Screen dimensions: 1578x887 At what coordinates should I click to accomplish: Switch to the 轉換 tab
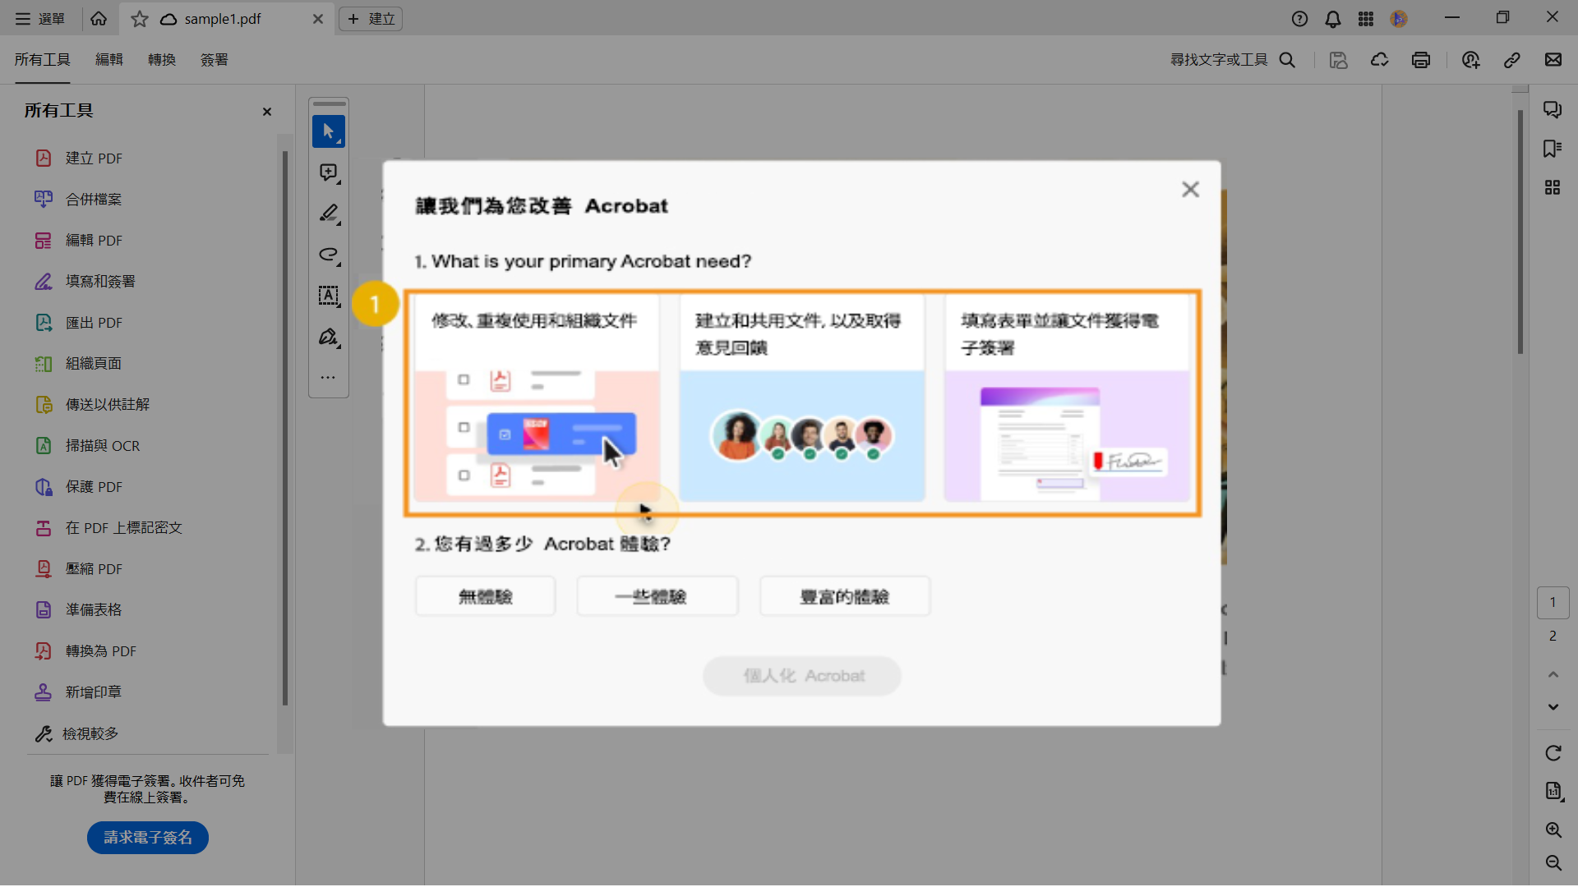pyautogui.click(x=161, y=59)
